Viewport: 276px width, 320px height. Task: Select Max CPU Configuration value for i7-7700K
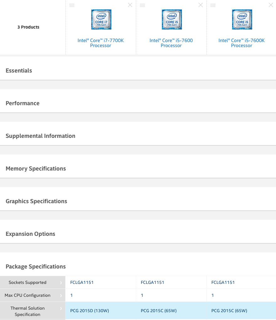pos(72,295)
